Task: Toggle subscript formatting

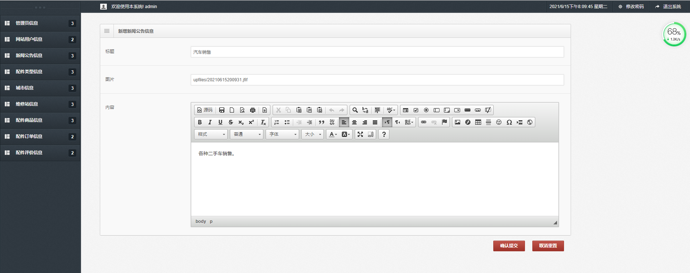Action: [241, 122]
